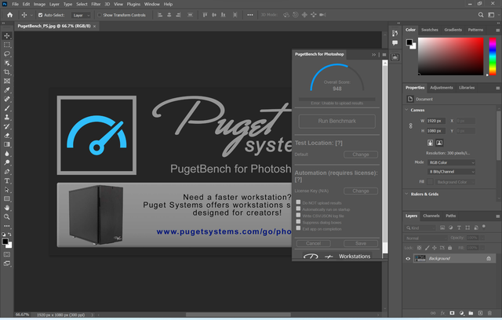The image size is (502, 320).
Task: Collapse the Canvas section
Action: (x=406, y=110)
